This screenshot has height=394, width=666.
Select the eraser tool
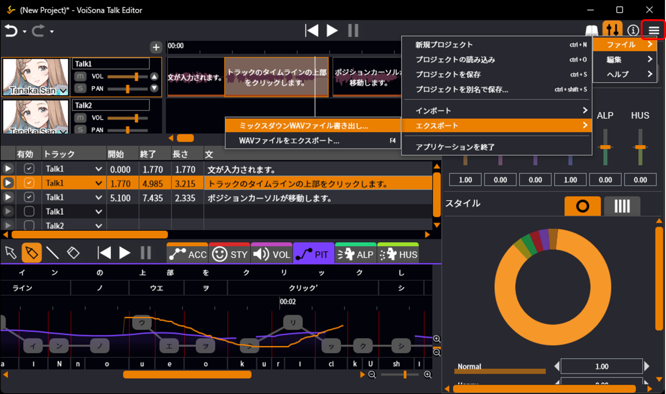click(73, 253)
